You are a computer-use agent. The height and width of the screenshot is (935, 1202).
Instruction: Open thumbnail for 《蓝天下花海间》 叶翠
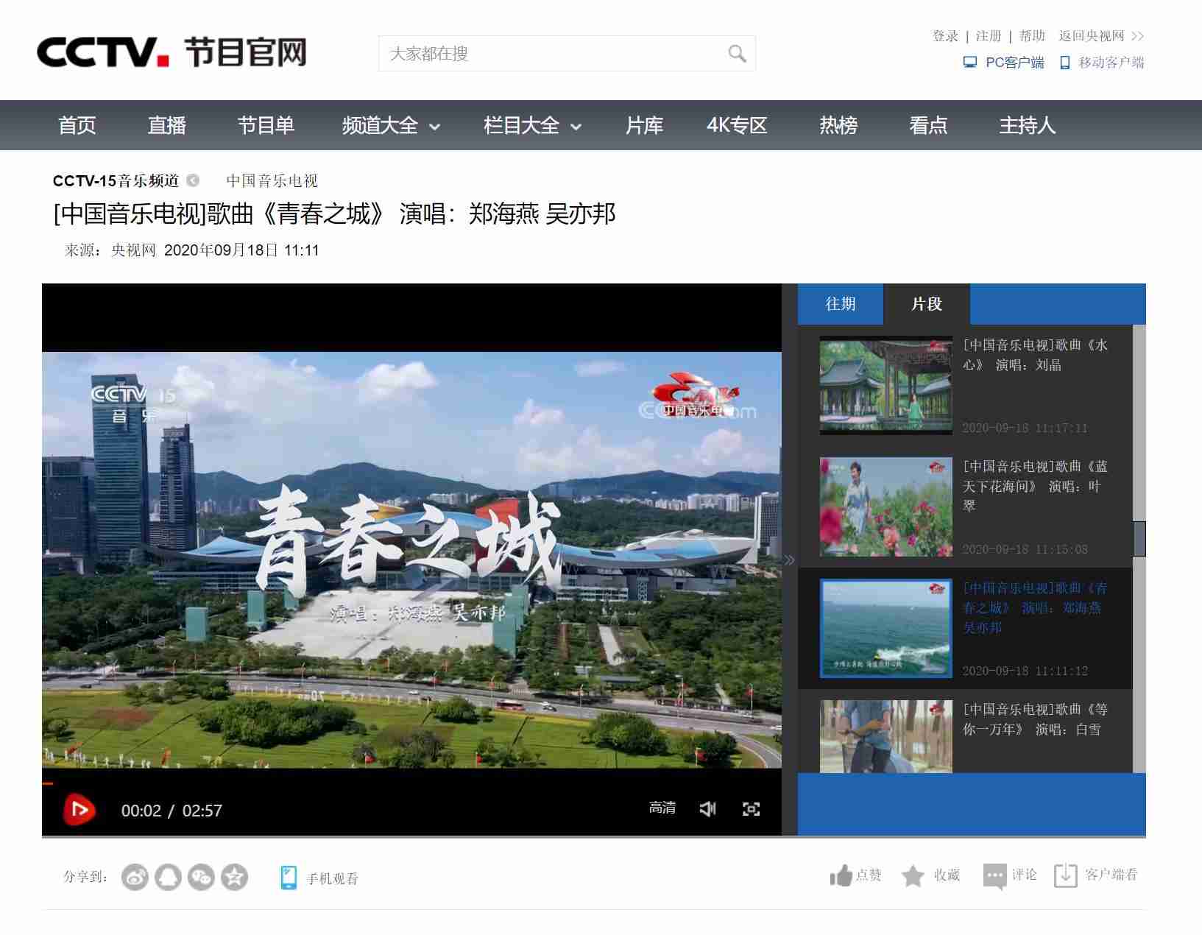tap(885, 507)
